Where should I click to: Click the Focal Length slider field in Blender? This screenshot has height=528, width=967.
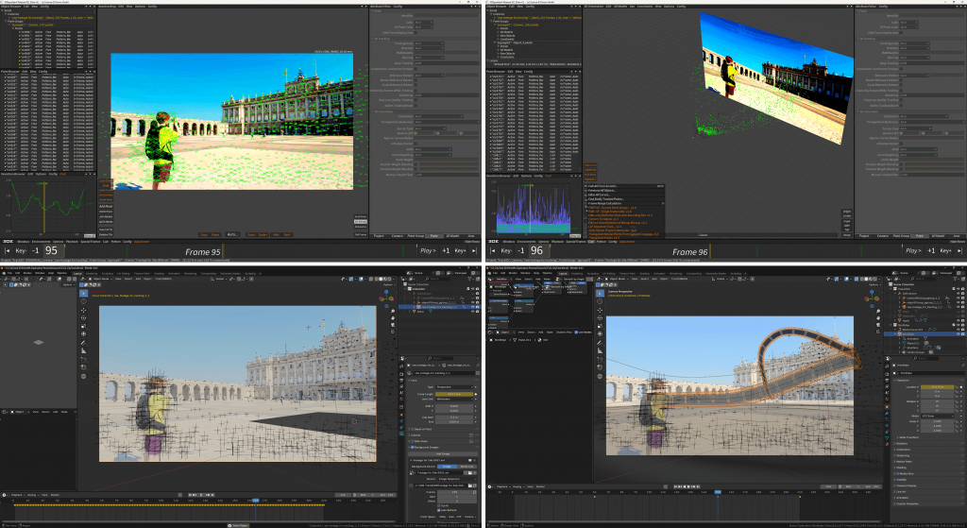[x=455, y=393]
